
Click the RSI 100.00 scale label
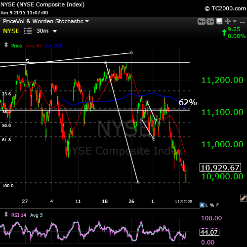point(211,218)
